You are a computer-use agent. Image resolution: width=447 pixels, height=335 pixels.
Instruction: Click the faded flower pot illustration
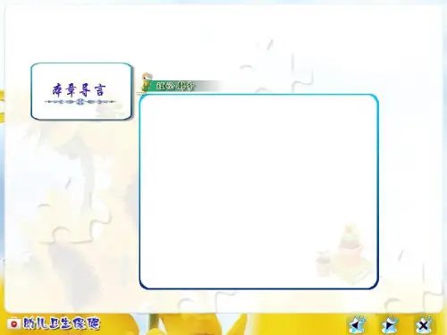point(350,246)
